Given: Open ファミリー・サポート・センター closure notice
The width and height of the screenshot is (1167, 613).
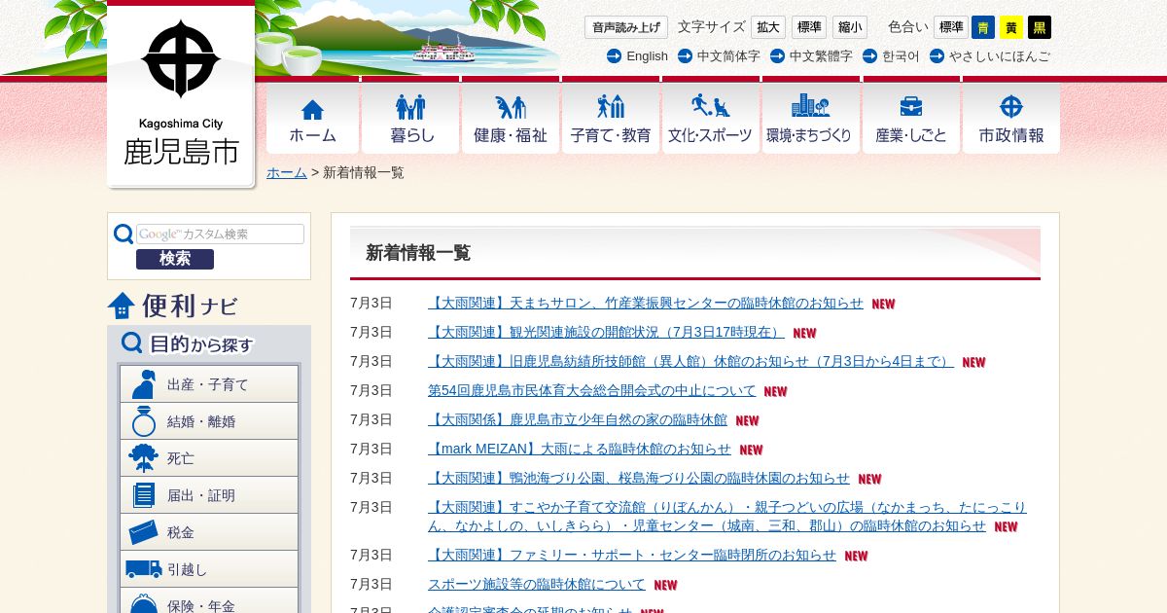Looking at the screenshot, I should (632, 555).
